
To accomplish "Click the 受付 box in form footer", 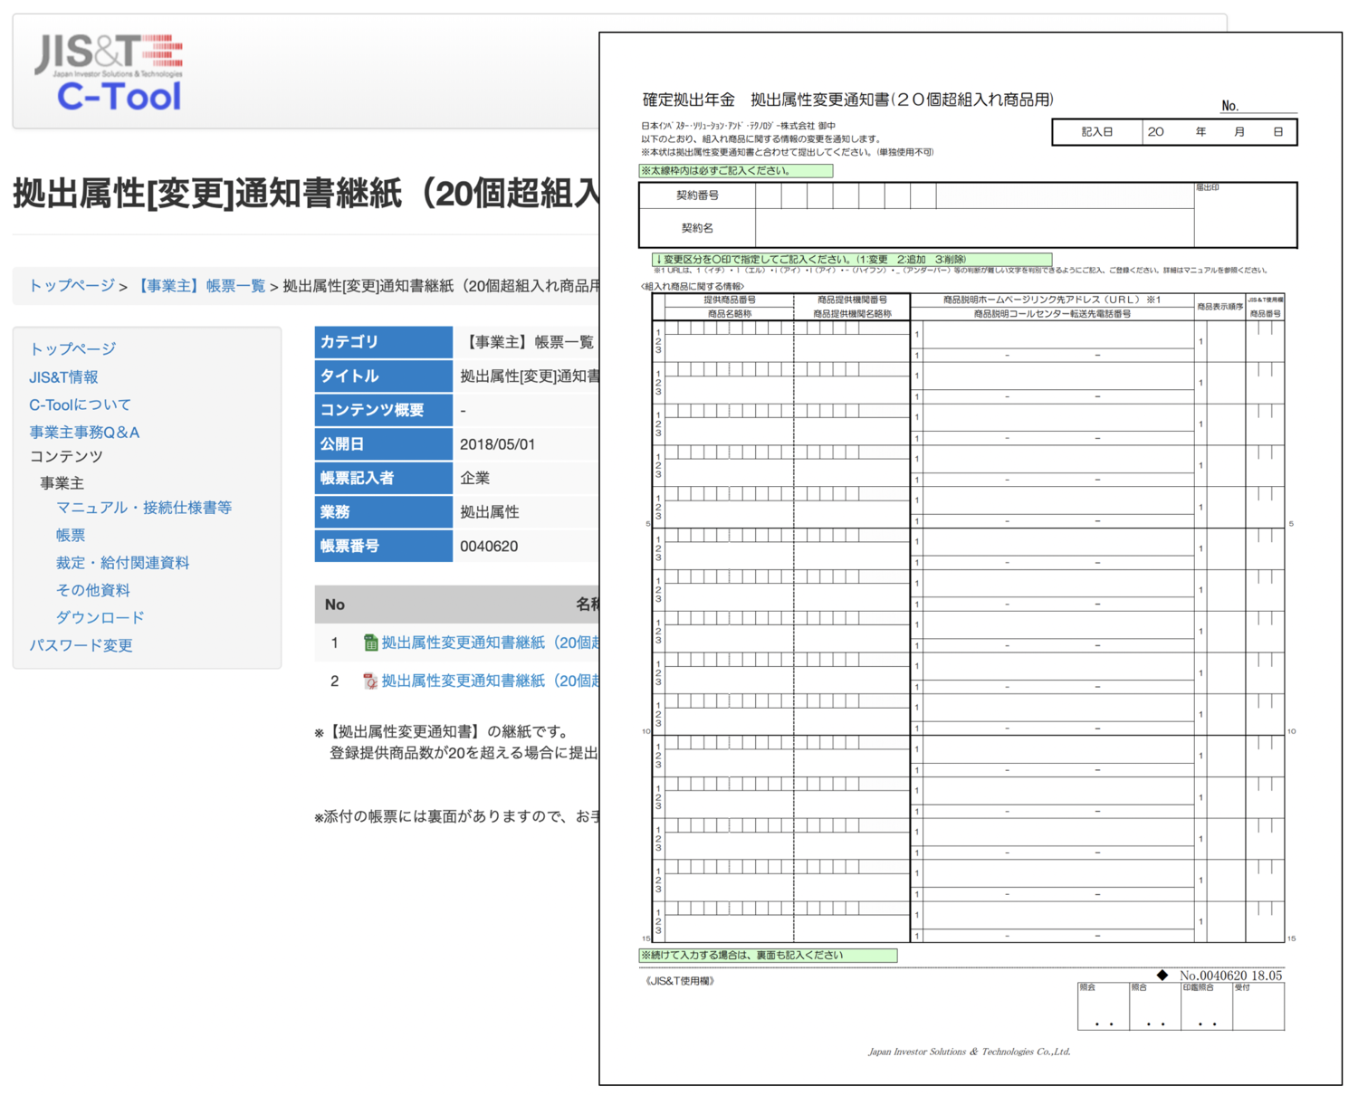I will (1258, 1006).
